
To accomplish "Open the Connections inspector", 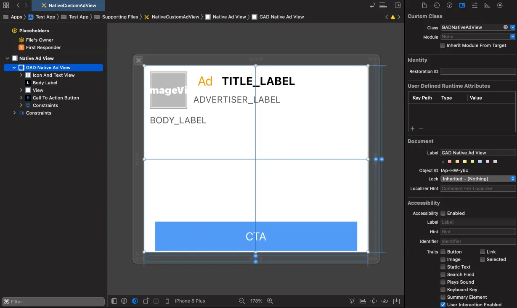I will (x=501, y=5).
